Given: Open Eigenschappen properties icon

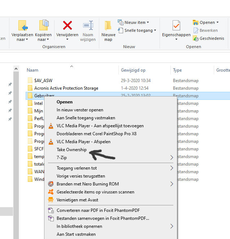Looking at the screenshot, I should point(176,26).
